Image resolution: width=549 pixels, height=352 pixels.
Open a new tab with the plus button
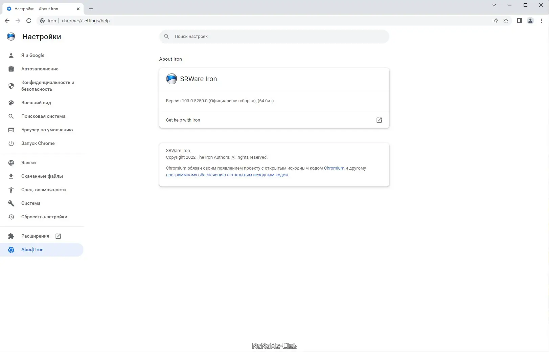tap(91, 9)
